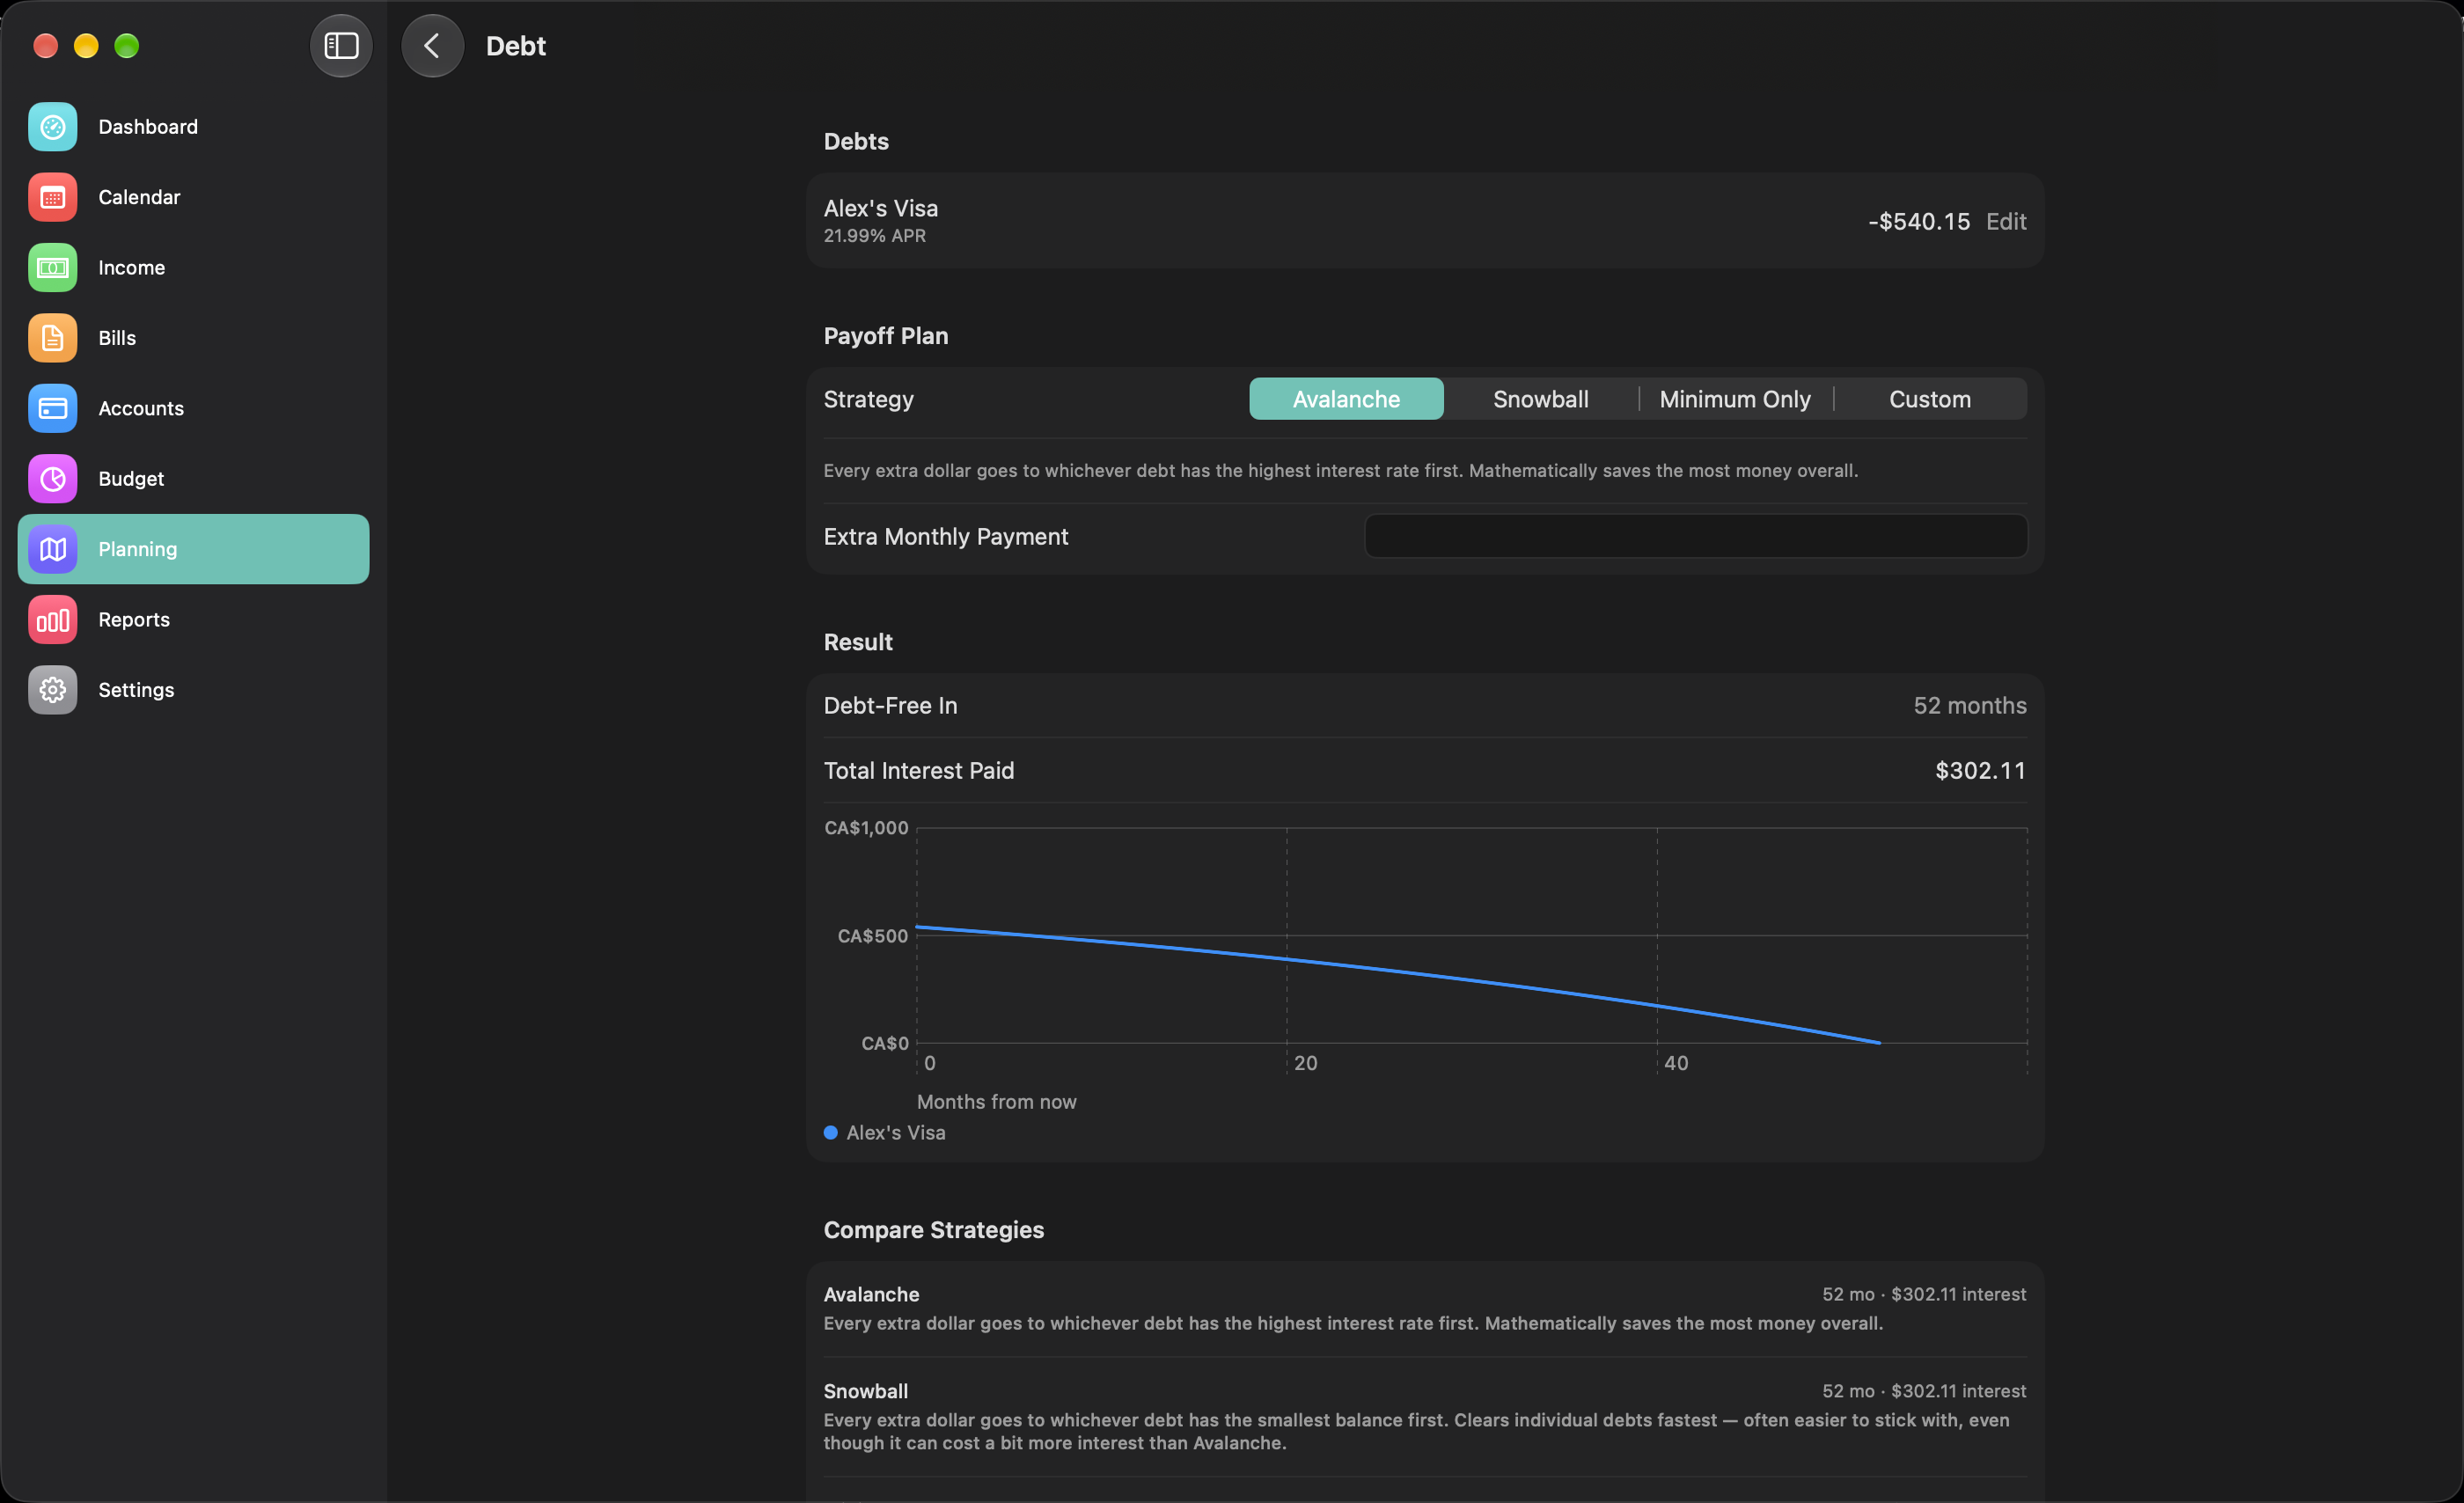Open Settings from the sidebar label
2464x1503 pixels.
(x=136, y=690)
